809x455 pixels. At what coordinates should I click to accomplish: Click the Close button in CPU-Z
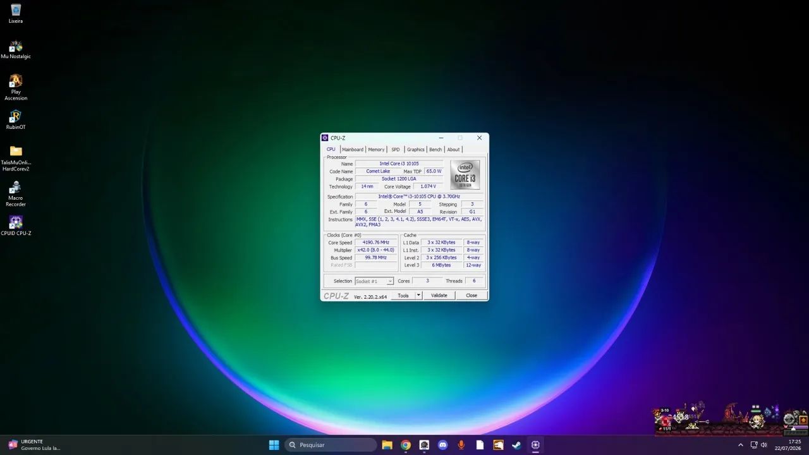(x=471, y=295)
